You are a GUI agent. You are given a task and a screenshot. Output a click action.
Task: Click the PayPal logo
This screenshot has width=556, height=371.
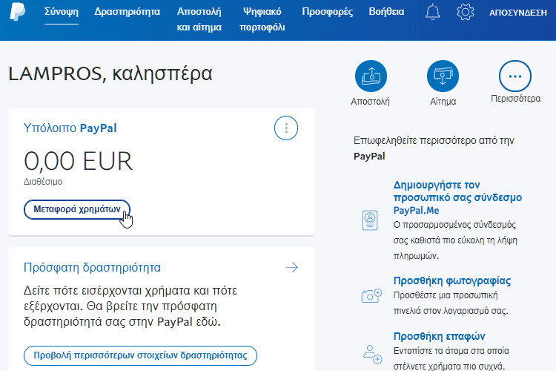(x=17, y=12)
